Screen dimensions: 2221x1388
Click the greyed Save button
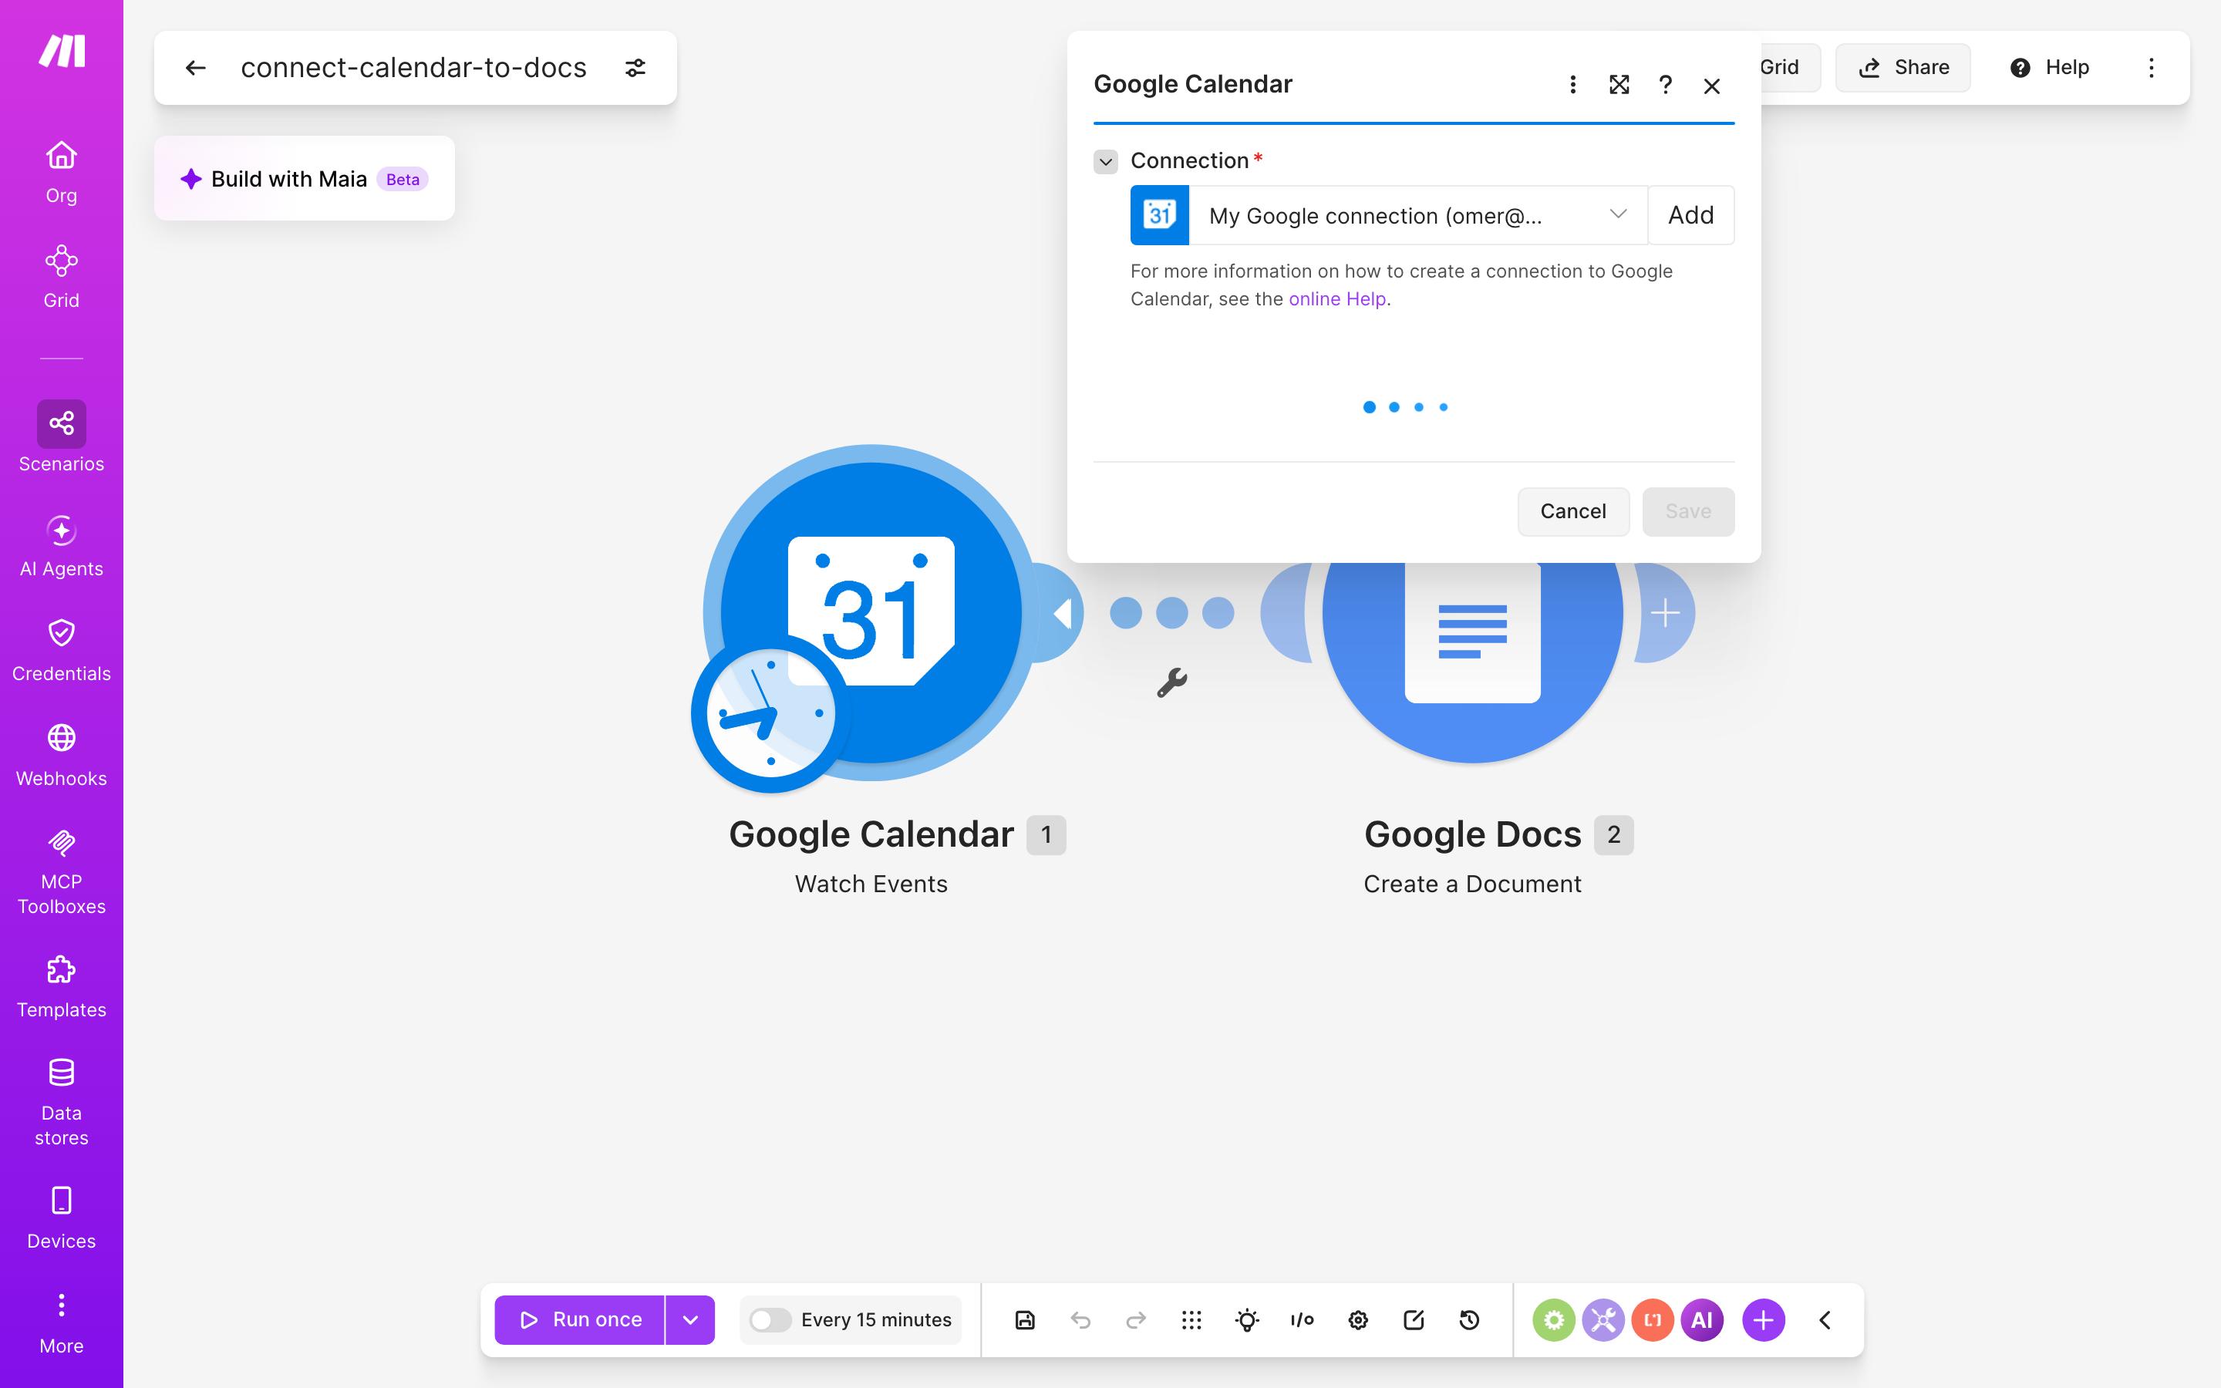(x=1688, y=511)
